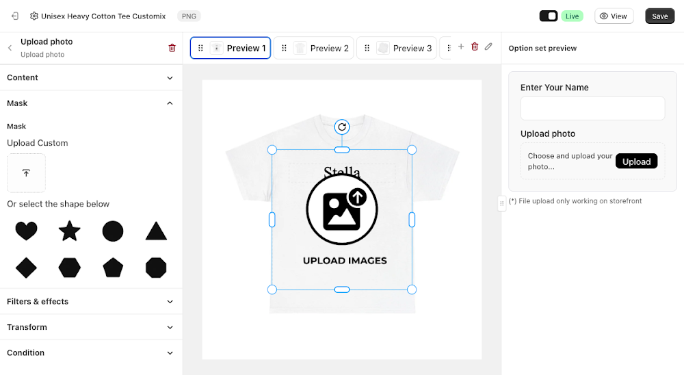The height and width of the screenshot is (375, 684).
Task: Click the Stella text on the shirt
Action: coord(342,172)
